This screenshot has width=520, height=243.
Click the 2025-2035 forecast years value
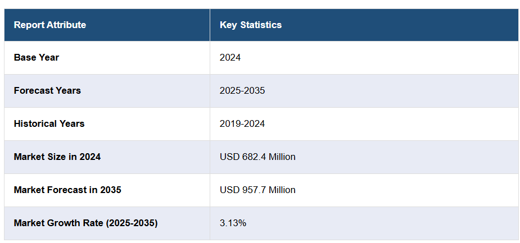point(242,90)
